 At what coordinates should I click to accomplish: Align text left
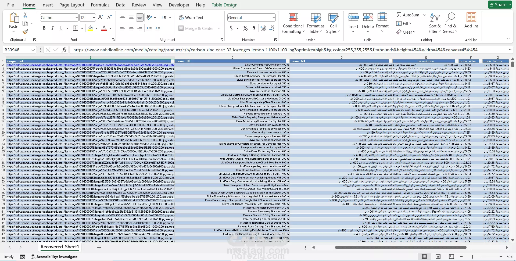[x=122, y=28]
